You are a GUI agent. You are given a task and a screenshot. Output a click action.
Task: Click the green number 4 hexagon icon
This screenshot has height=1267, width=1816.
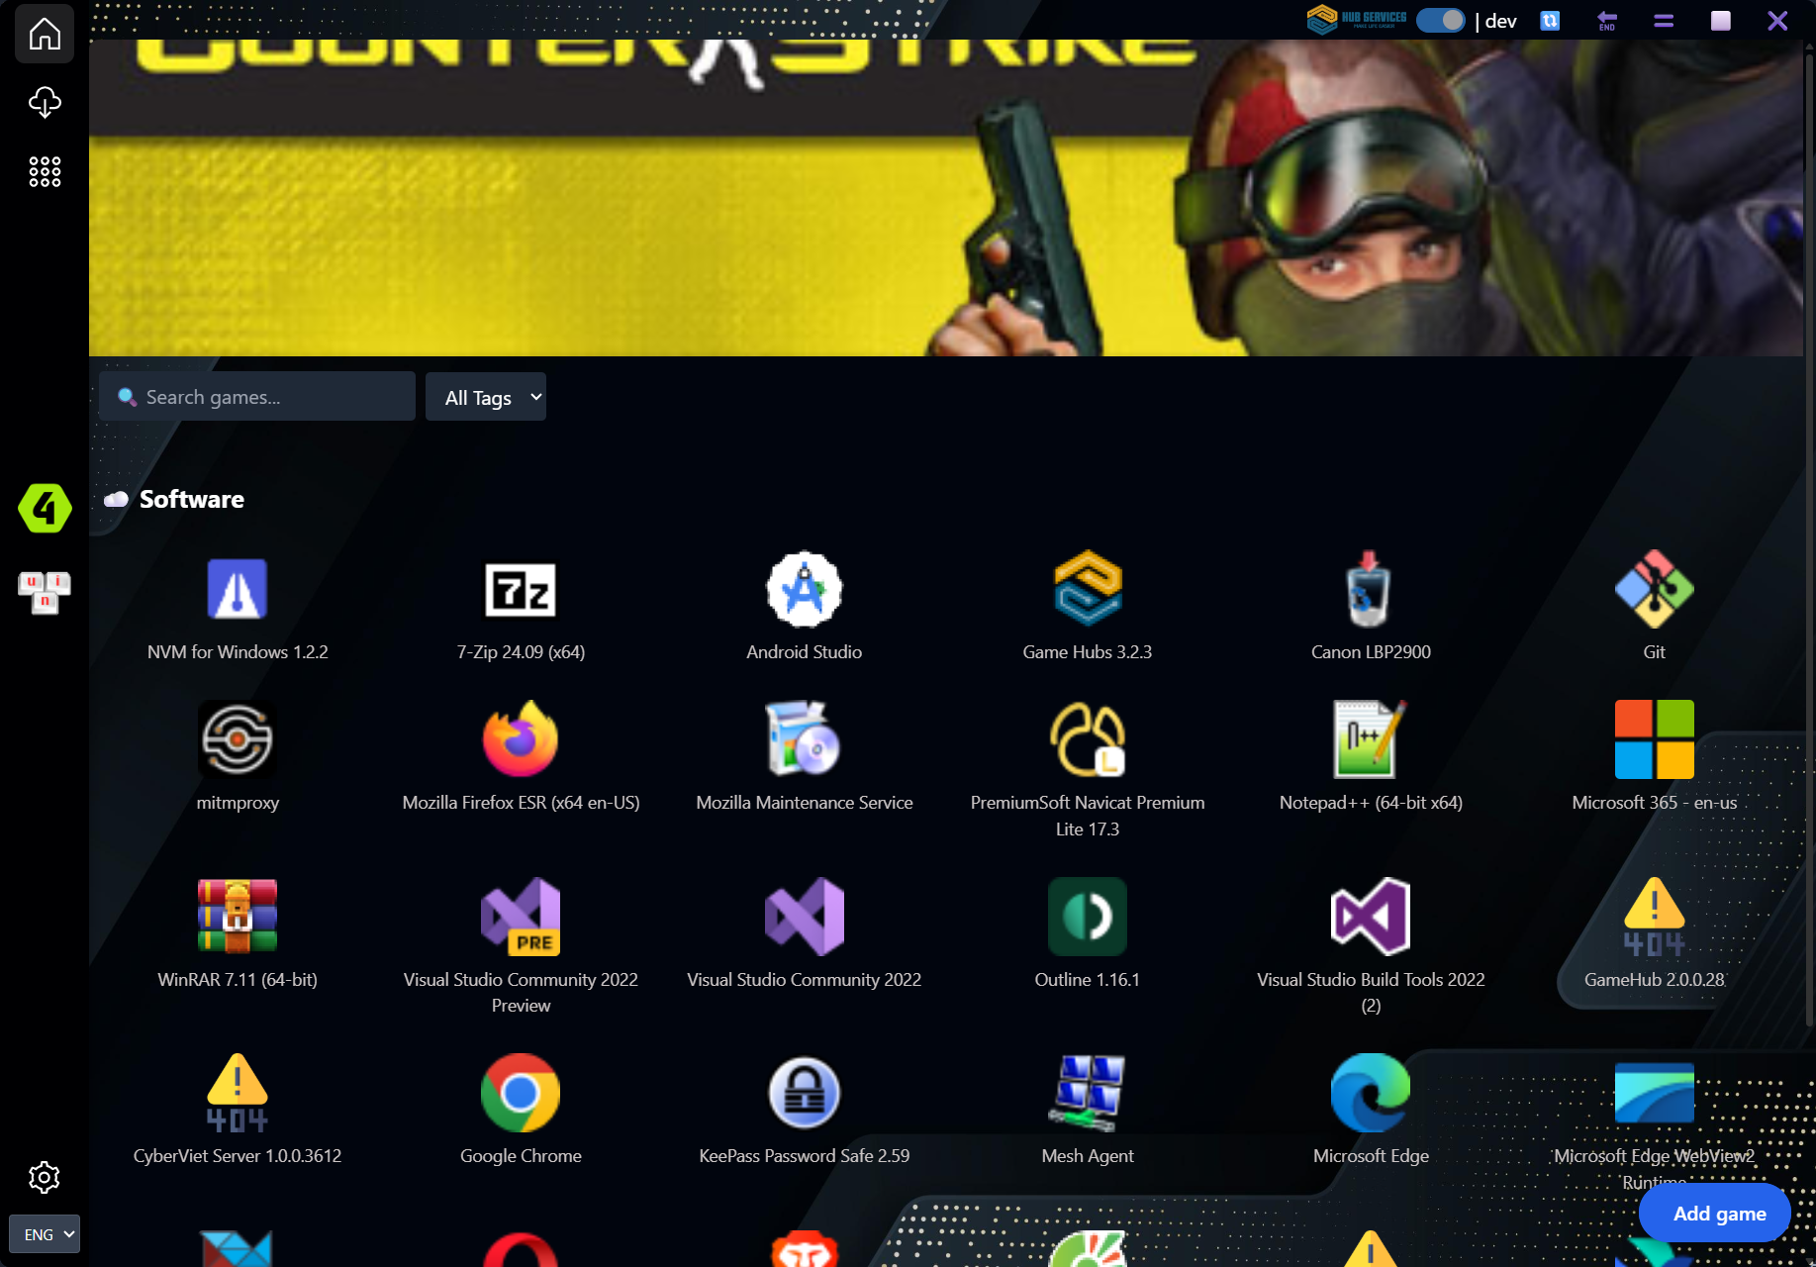coord(45,509)
